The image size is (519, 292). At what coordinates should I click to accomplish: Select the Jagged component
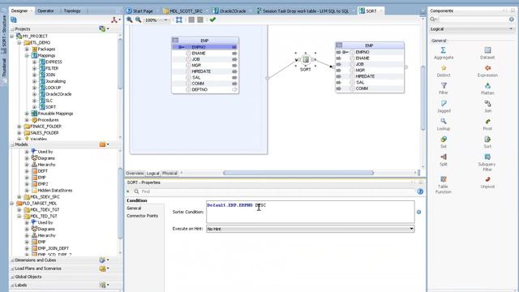[444, 106]
